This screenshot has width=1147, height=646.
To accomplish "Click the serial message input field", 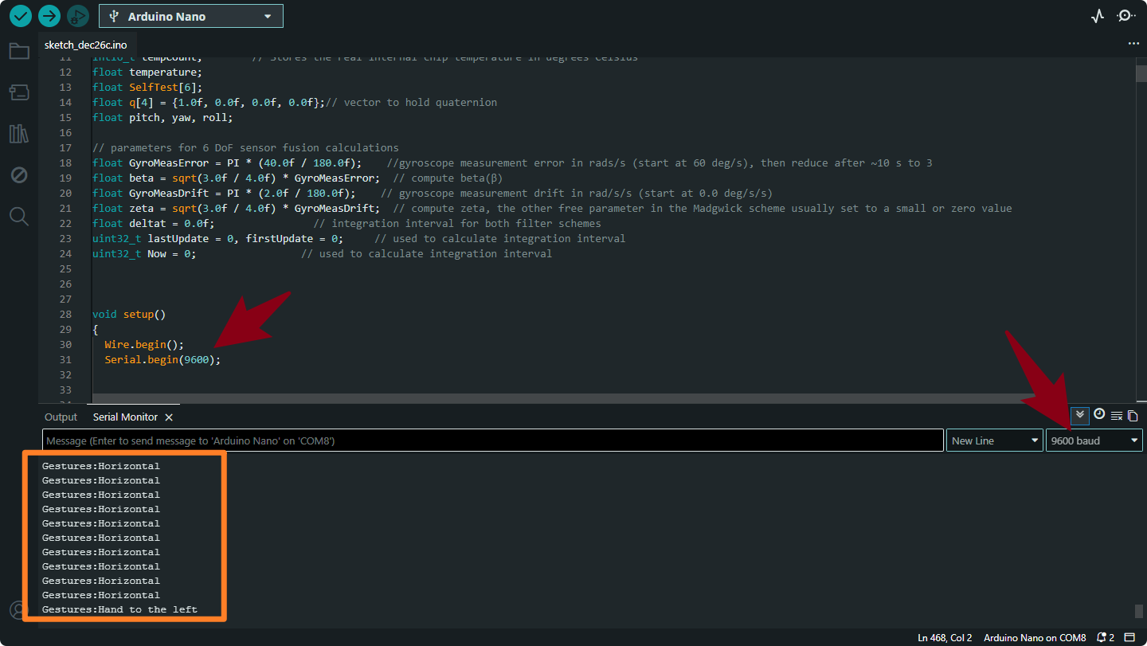I will click(493, 440).
